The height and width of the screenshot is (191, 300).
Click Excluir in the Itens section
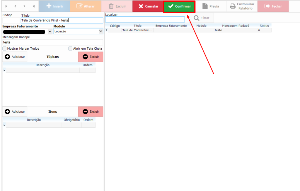point(91,112)
